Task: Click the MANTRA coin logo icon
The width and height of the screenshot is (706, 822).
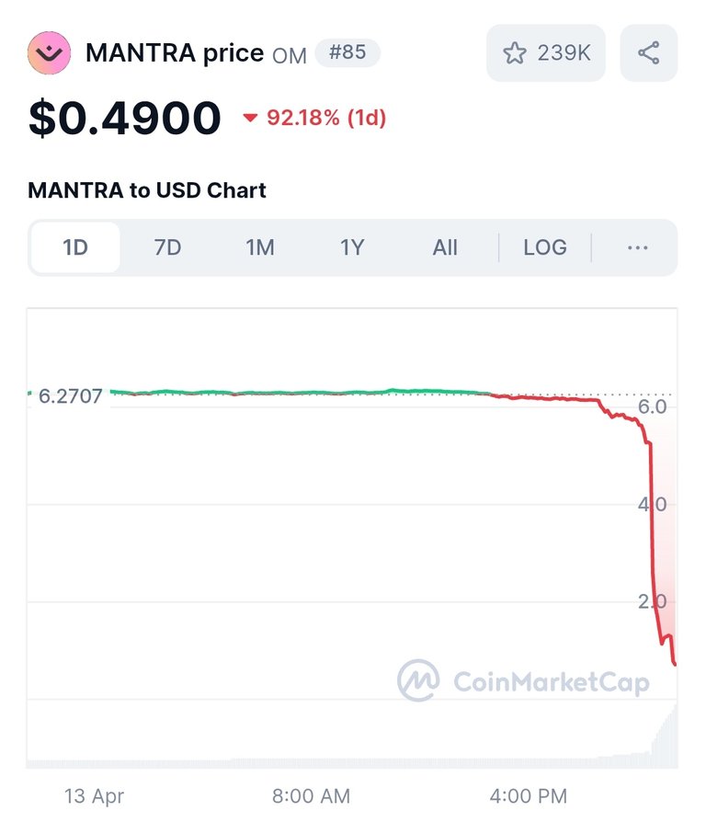Action: point(50,53)
